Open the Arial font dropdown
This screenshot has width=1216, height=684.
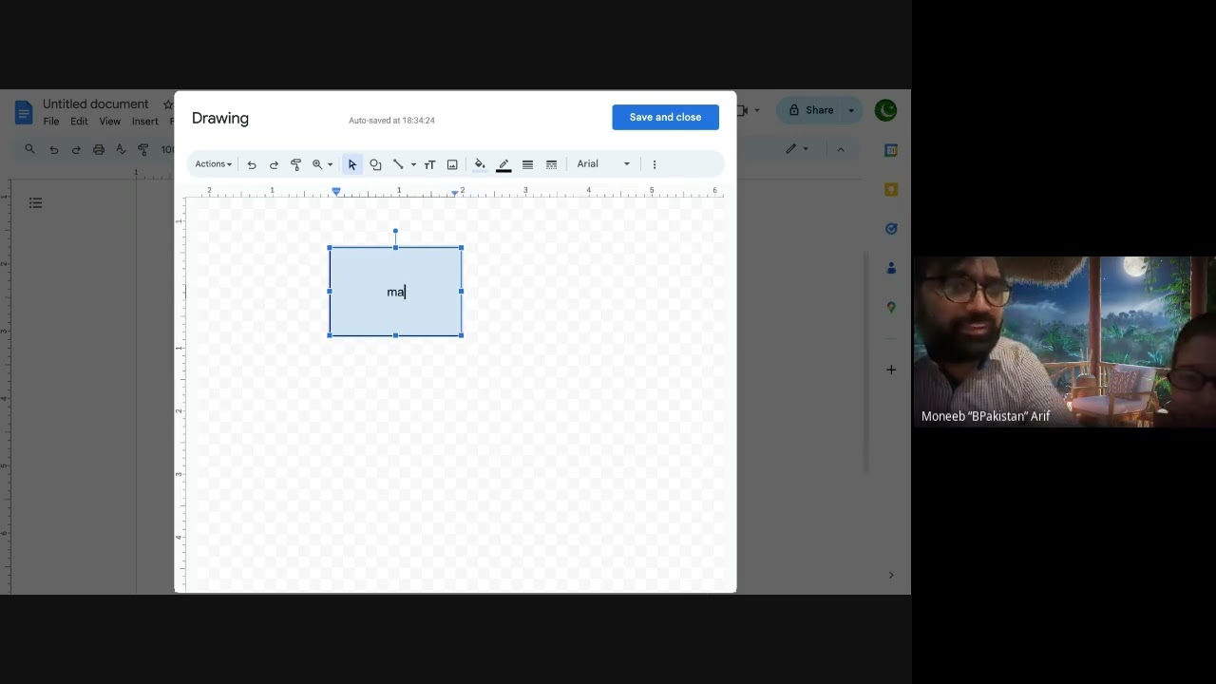[603, 164]
